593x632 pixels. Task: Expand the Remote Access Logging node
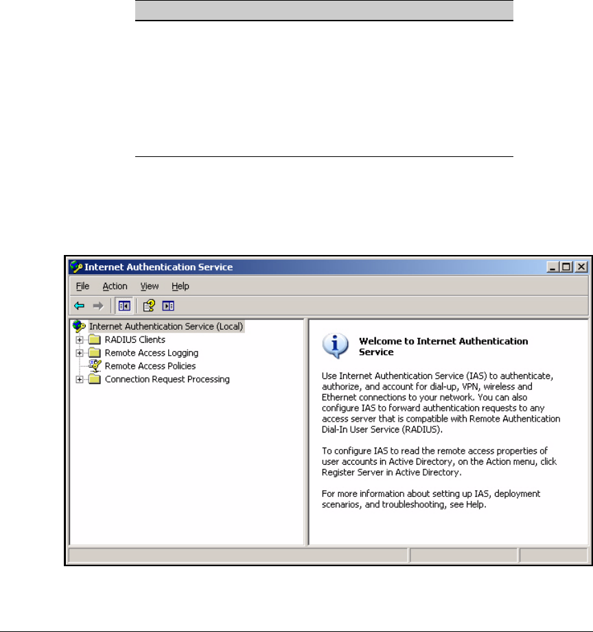pyautogui.click(x=80, y=353)
